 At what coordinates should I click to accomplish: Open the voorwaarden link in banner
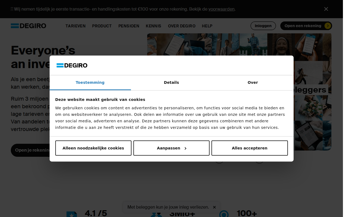pyautogui.click(x=221, y=9)
